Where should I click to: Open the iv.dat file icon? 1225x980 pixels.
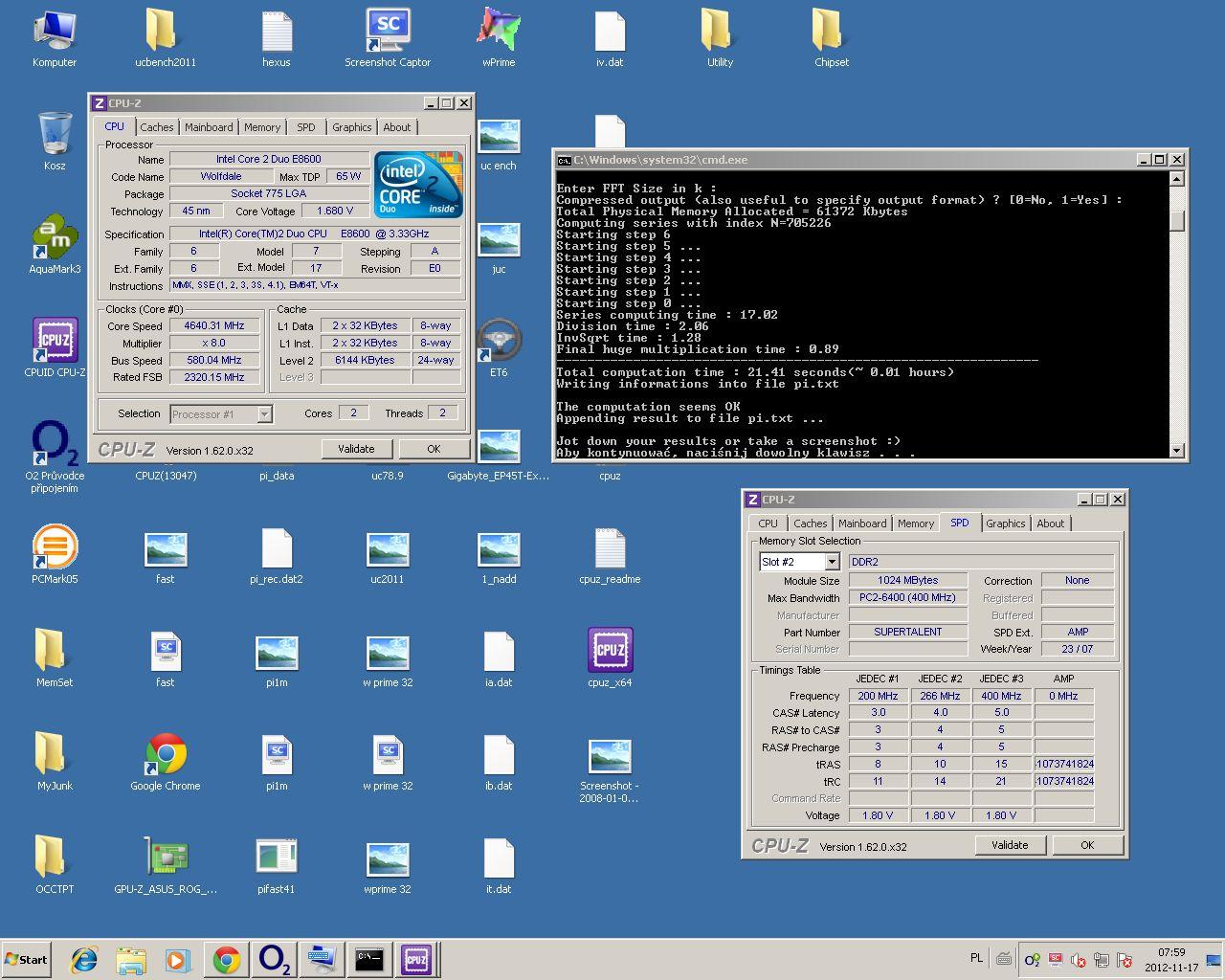tap(610, 38)
